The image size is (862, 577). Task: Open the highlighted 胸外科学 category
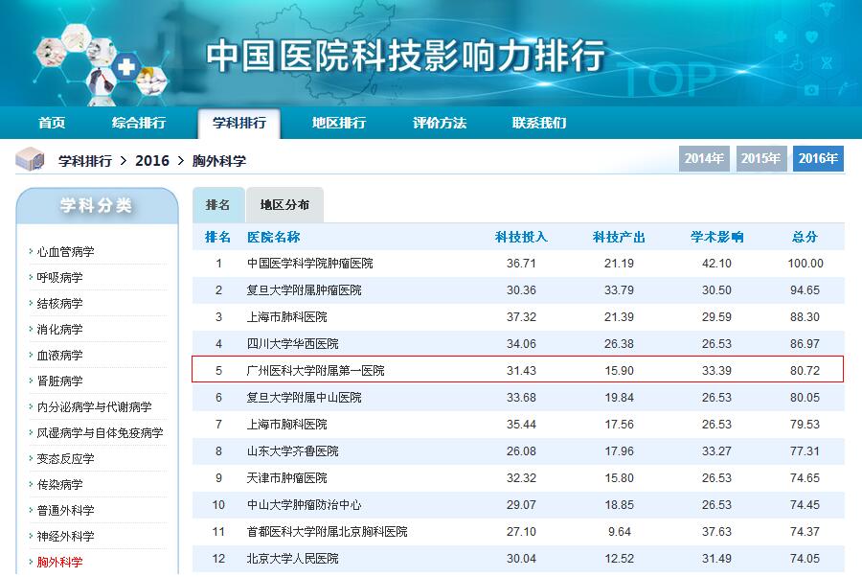59,563
